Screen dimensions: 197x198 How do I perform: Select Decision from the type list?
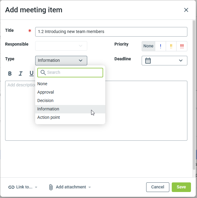tap(45, 100)
